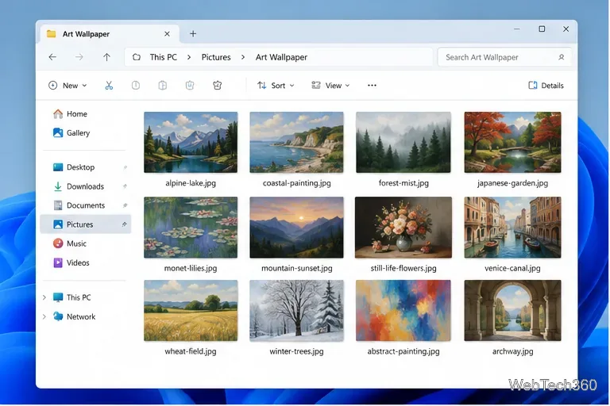Open Documents in the sidebar
This screenshot has height=406, width=610.
(86, 205)
